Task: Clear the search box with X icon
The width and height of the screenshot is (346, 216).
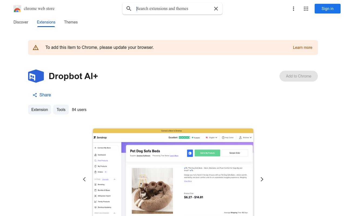Action: coord(216,9)
